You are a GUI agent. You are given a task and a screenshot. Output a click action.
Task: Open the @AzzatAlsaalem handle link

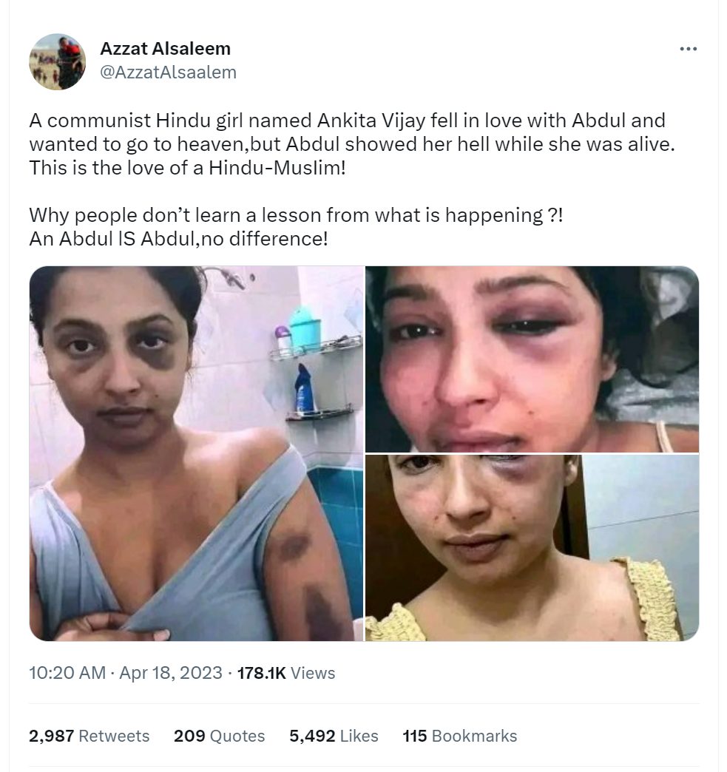168,72
